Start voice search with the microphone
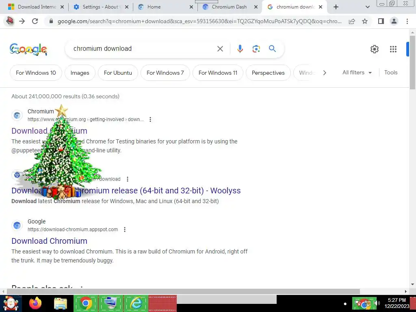The image size is (416, 312). (x=240, y=49)
